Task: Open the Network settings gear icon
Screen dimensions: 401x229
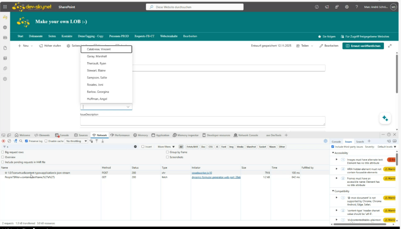Action: point(325,141)
